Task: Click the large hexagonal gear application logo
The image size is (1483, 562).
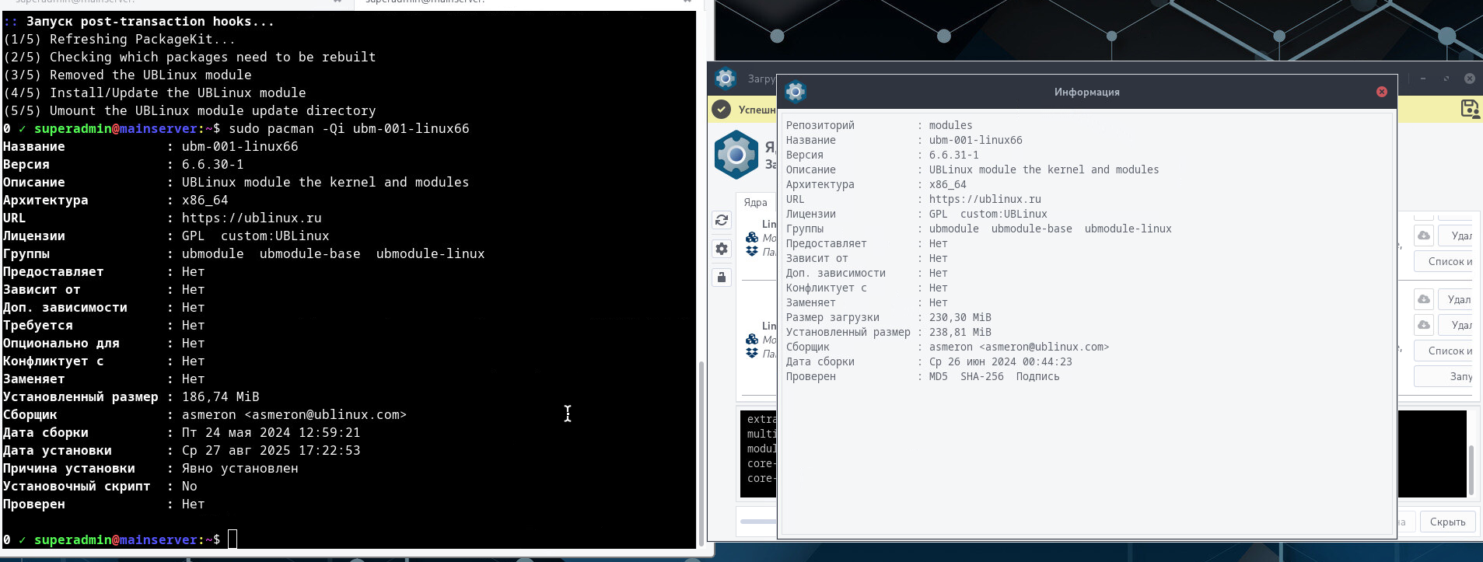Action: click(x=736, y=155)
